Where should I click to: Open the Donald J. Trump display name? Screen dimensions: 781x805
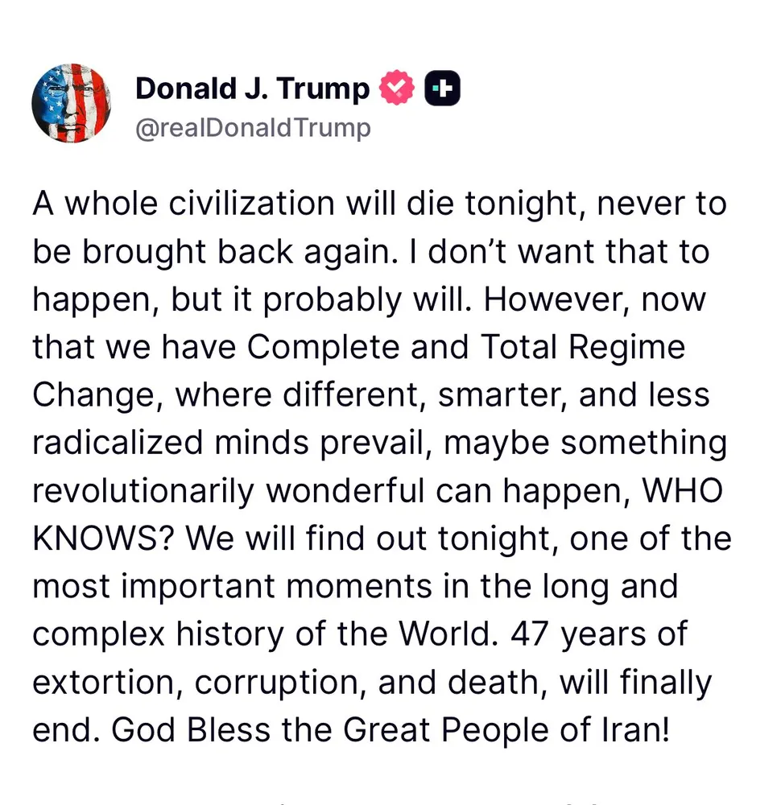tap(252, 89)
